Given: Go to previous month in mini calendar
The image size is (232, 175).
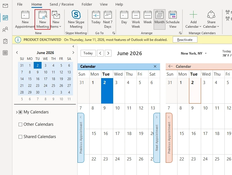Looking at the screenshot, I should (17, 53).
